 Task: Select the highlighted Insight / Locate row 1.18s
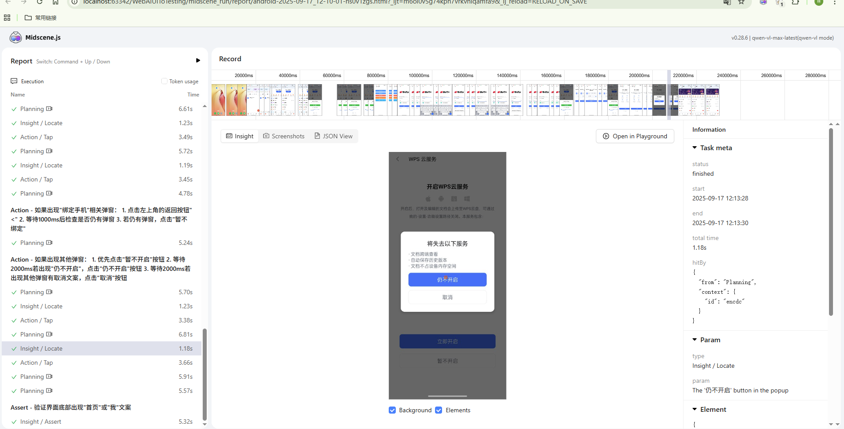pos(102,348)
